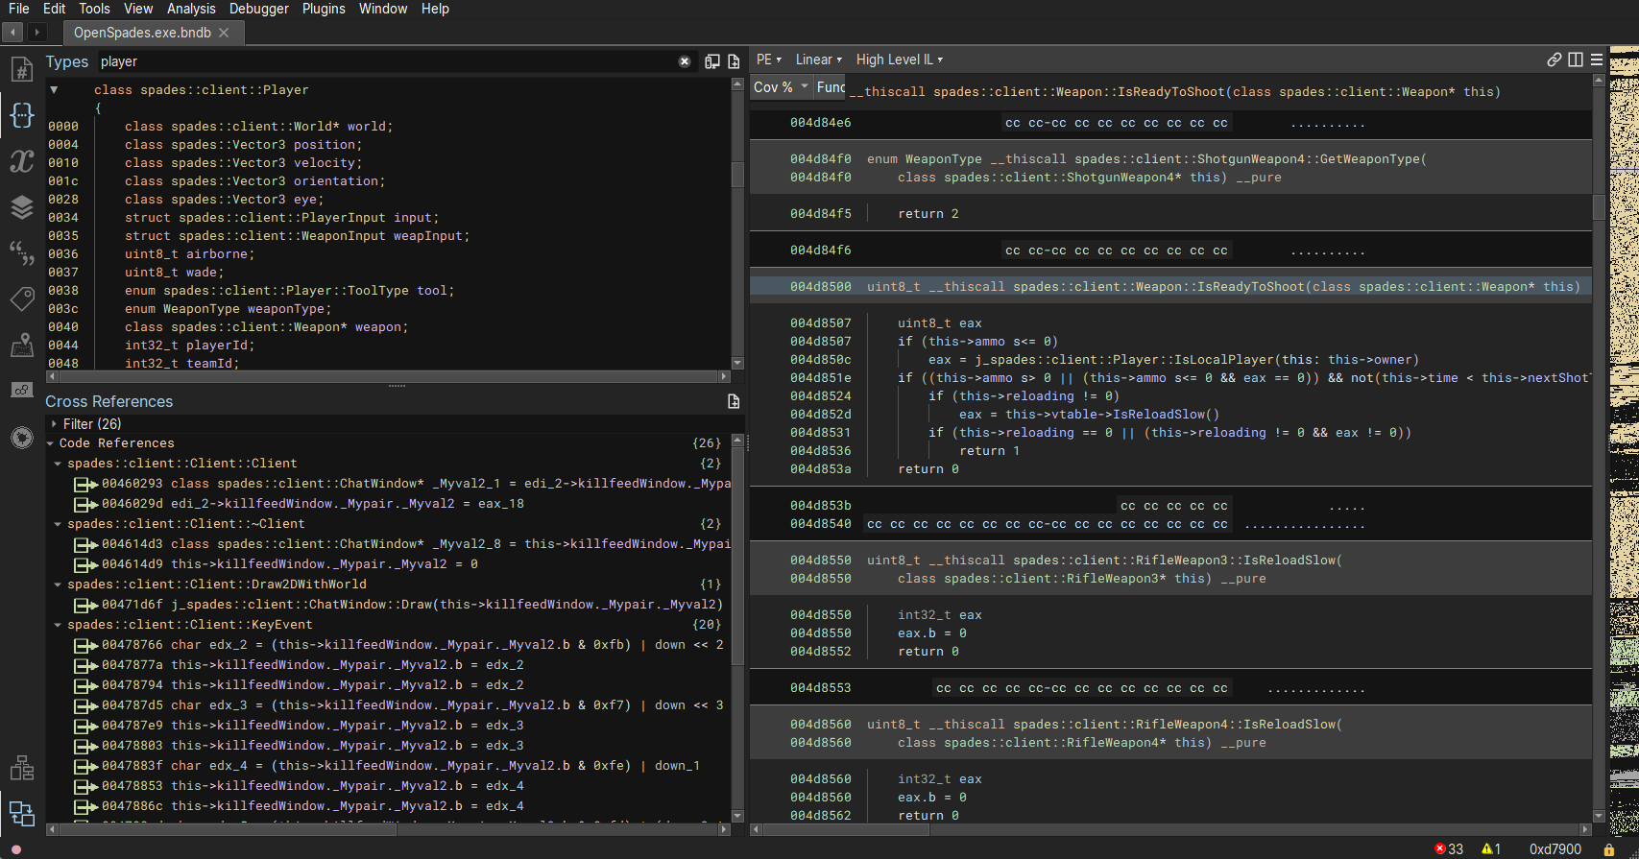Open the Analysis menu
Screen dimensions: 1639x859
pyautogui.click(x=191, y=9)
